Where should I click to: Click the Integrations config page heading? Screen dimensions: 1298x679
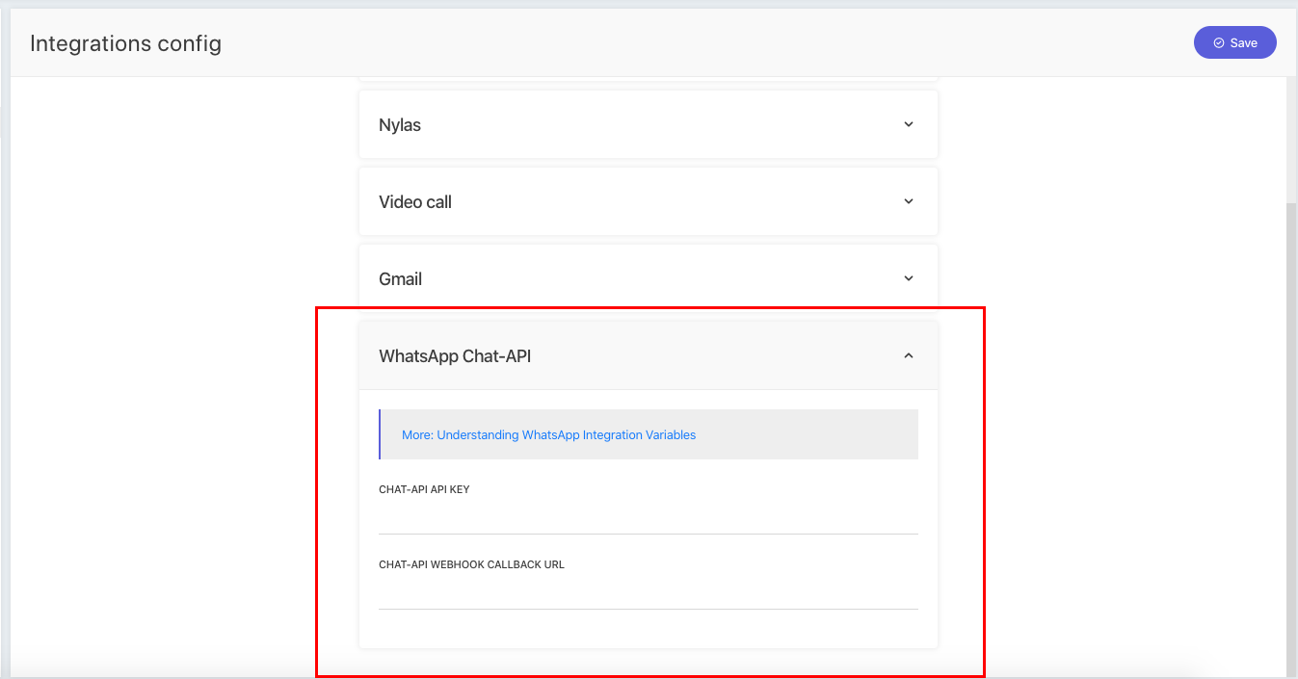coord(125,43)
